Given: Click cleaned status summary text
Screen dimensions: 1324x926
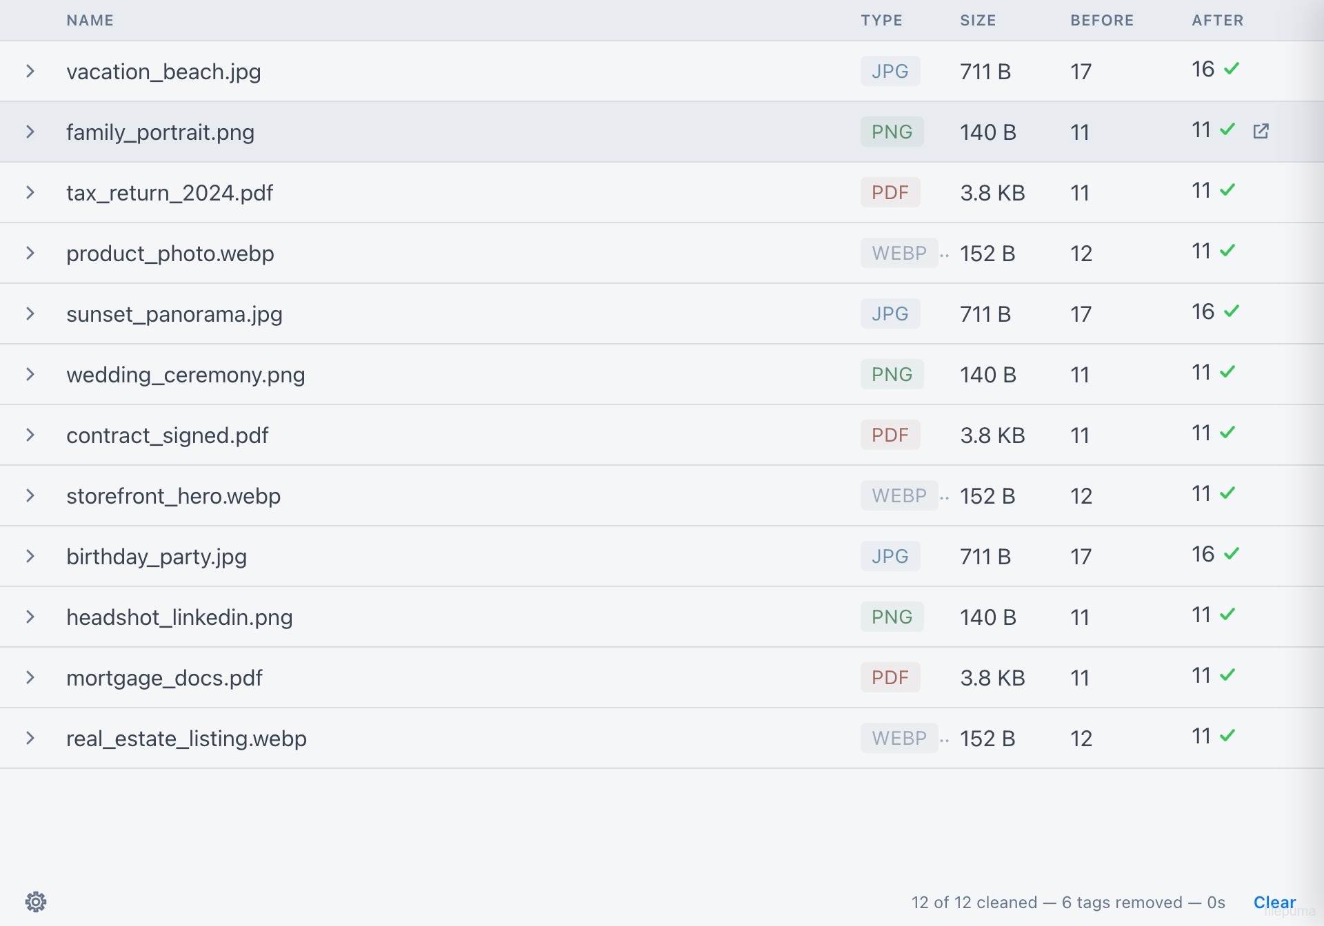Looking at the screenshot, I should point(1068,902).
